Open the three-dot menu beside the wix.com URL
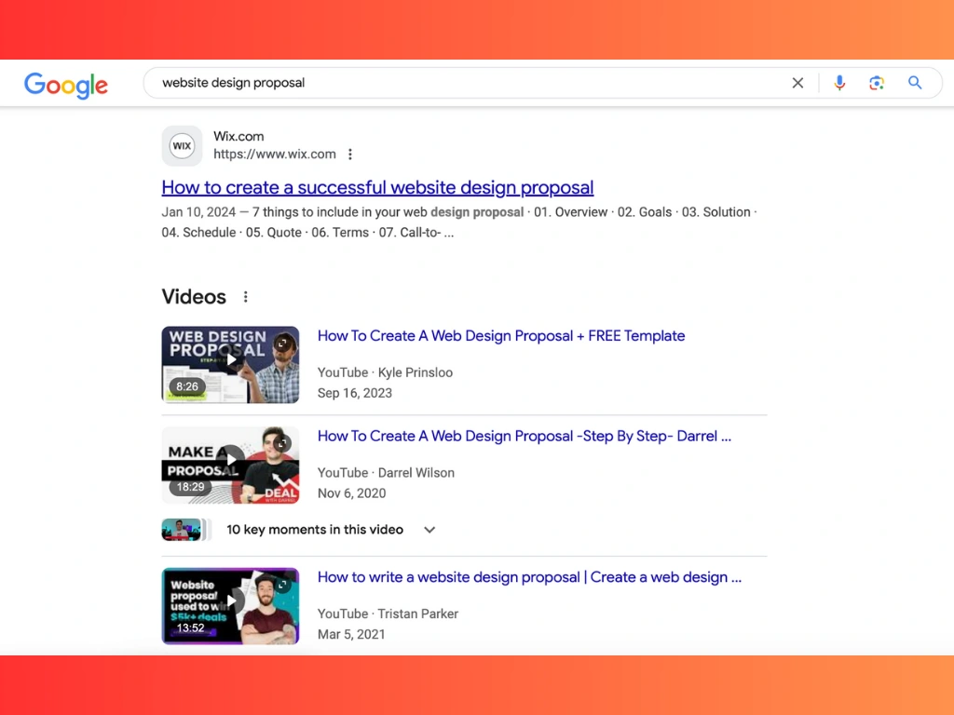Viewport: 954px width, 715px height. [350, 155]
